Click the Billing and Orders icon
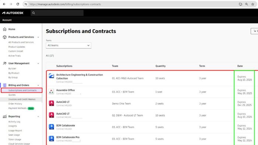Viewport: 258px width, 145px height. coord(4,85)
